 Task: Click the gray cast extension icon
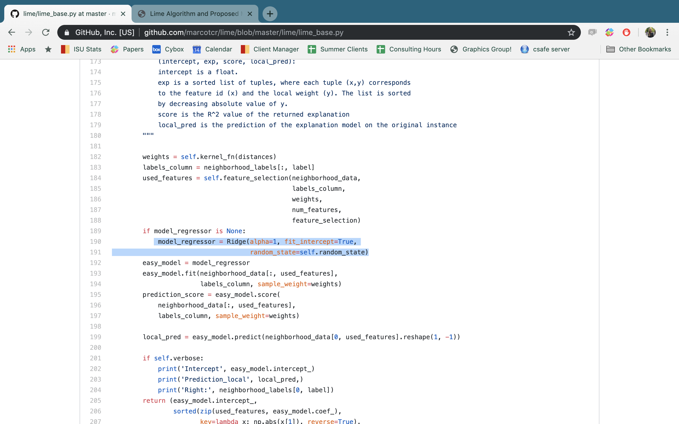[592, 32]
